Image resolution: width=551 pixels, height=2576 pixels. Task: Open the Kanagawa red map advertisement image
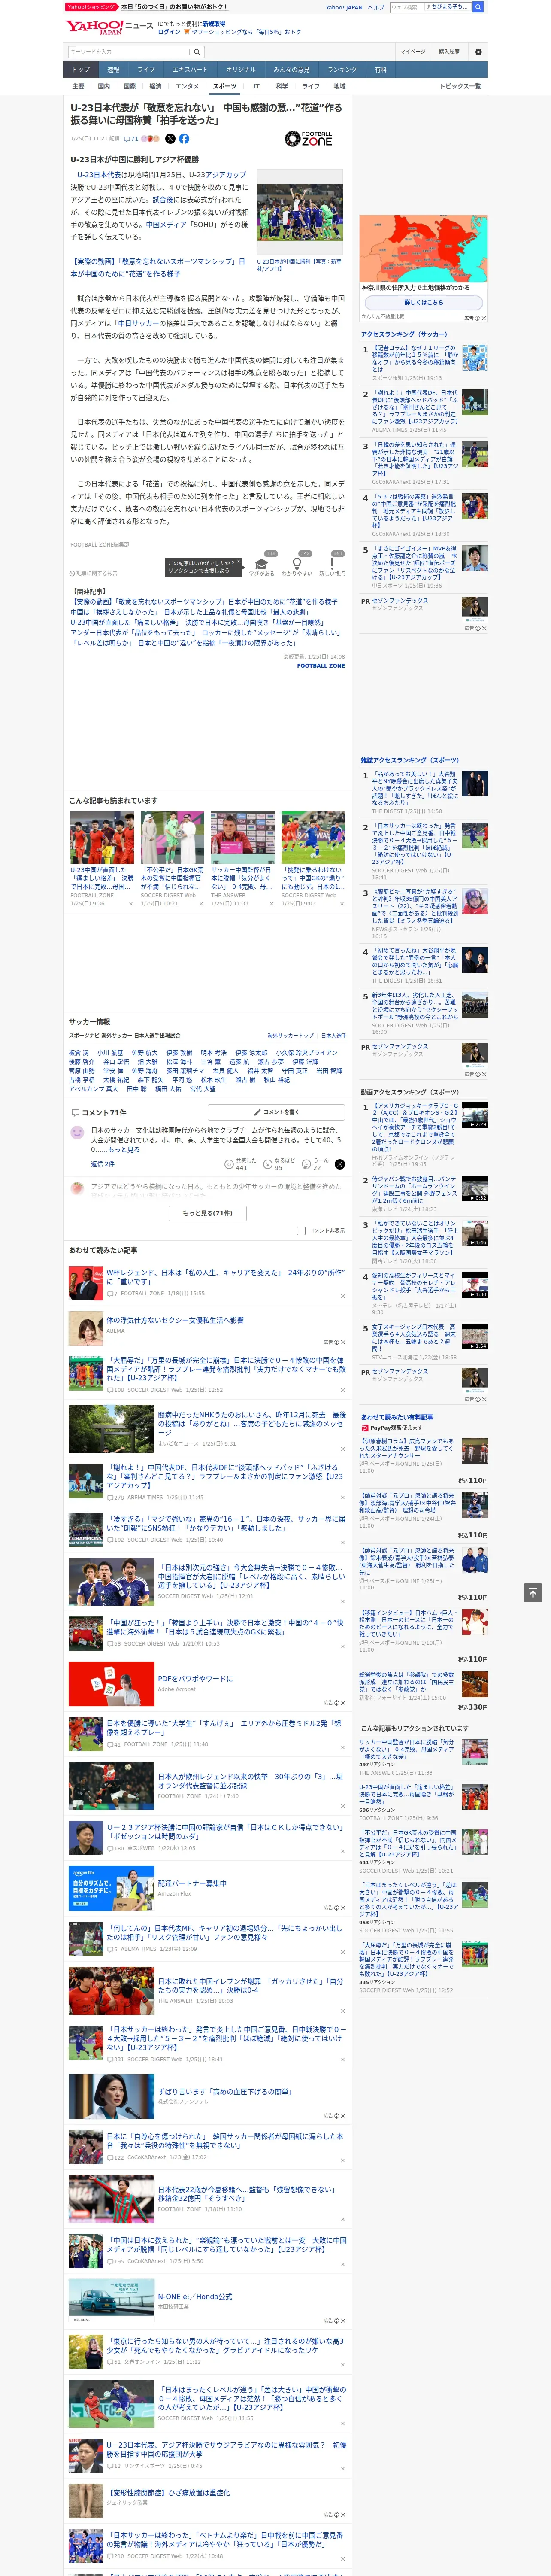(x=424, y=248)
